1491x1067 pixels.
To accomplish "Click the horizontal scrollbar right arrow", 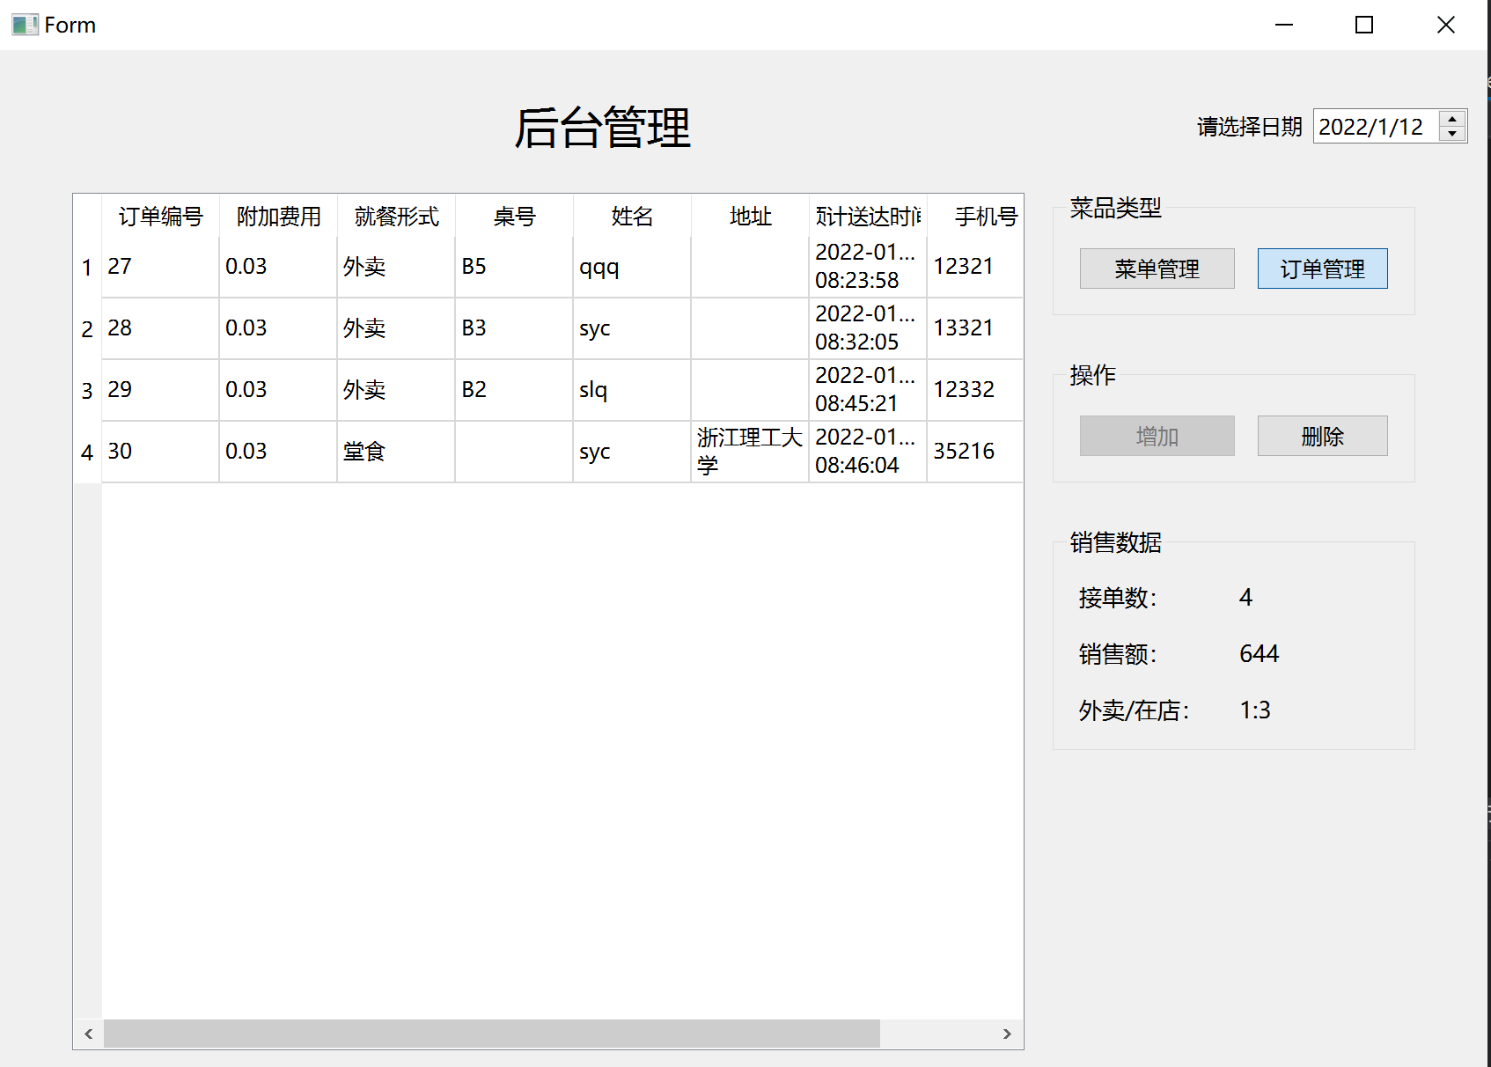I will pyautogui.click(x=1007, y=1034).
